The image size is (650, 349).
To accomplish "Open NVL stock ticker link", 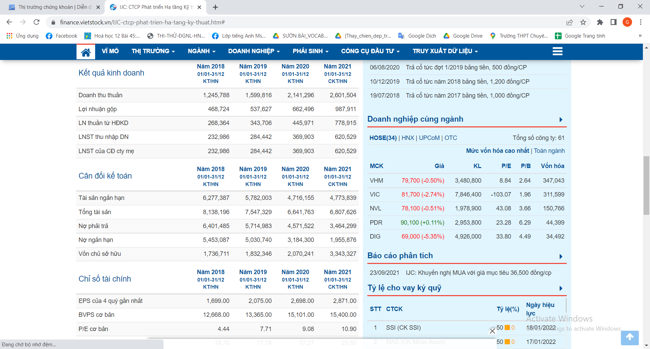I will [x=375, y=208].
